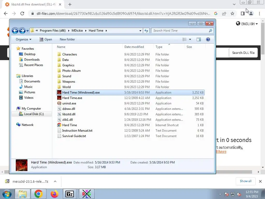Sort by Type column header
The width and height of the screenshot is (265, 199).
point(159,47)
